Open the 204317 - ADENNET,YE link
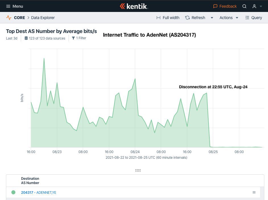The height and width of the screenshot is (200, 268). click(39, 193)
